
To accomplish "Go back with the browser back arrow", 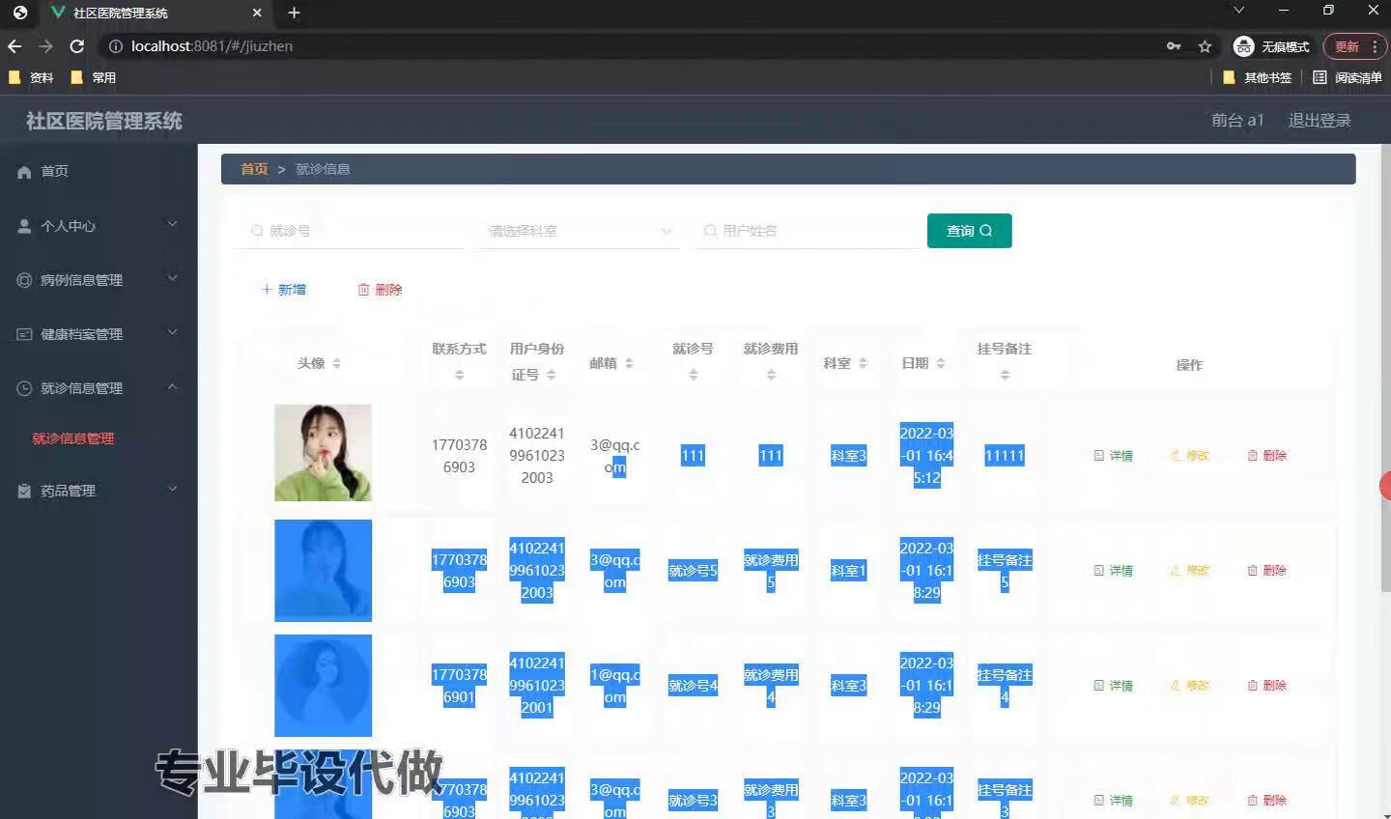I will [x=14, y=46].
